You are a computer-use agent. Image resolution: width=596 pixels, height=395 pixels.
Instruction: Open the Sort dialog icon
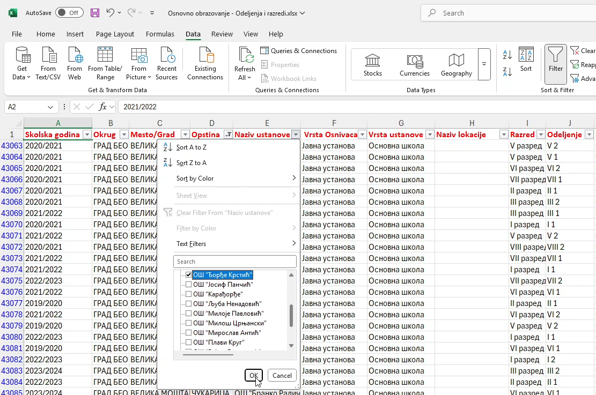[x=526, y=59]
